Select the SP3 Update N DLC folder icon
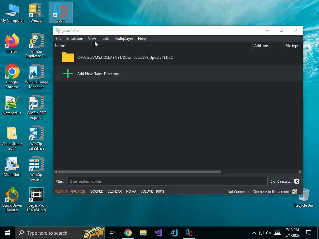 coord(68,57)
